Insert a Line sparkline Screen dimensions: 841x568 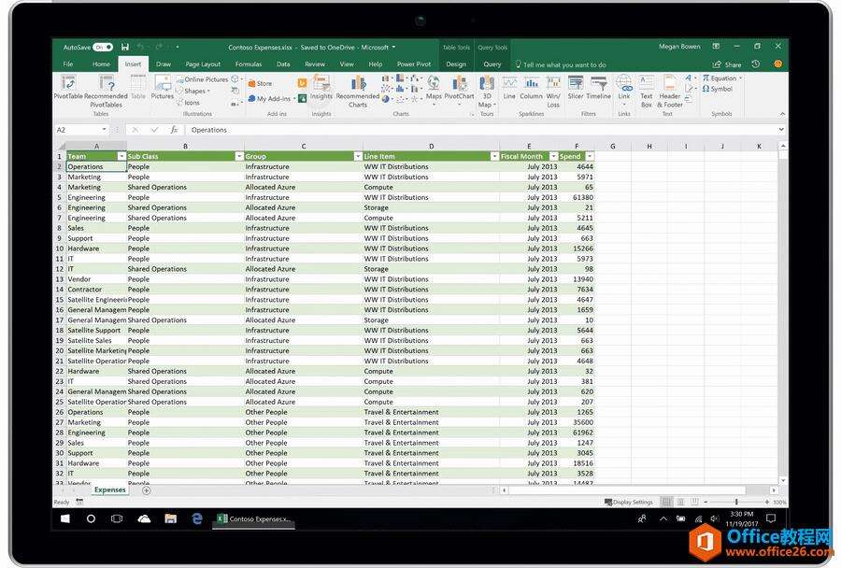click(509, 88)
